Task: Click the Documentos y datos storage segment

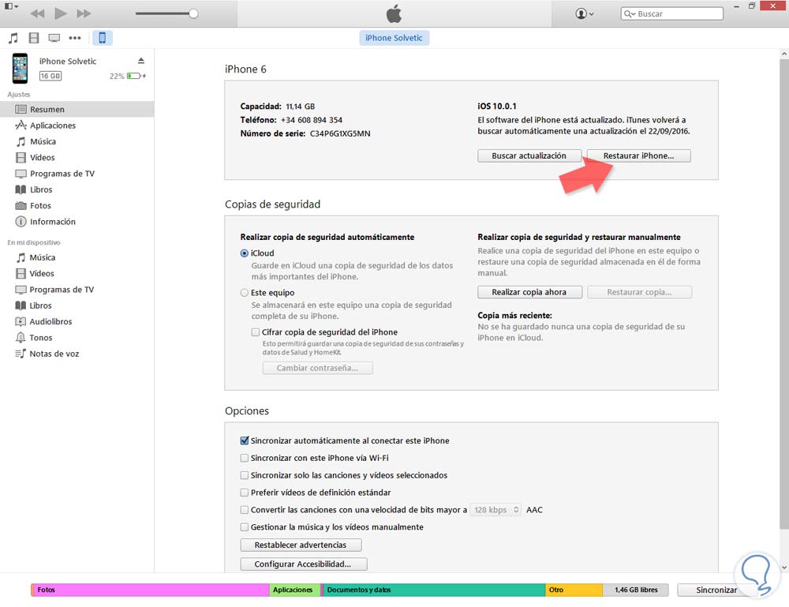Action: pyautogui.click(x=434, y=590)
